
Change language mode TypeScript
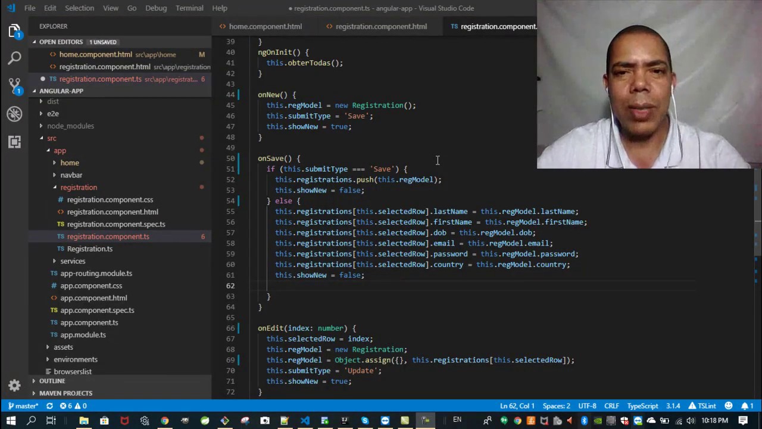click(642, 406)
